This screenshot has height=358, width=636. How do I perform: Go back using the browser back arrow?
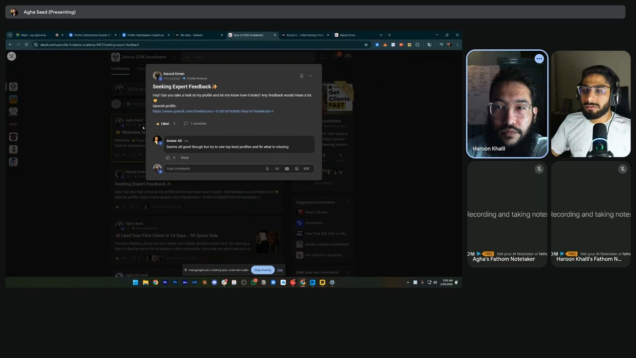tap(10, 45)
